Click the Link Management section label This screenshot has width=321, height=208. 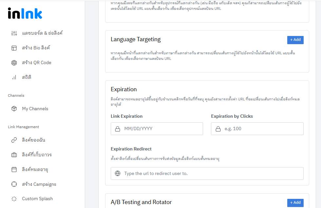[23, 127]
